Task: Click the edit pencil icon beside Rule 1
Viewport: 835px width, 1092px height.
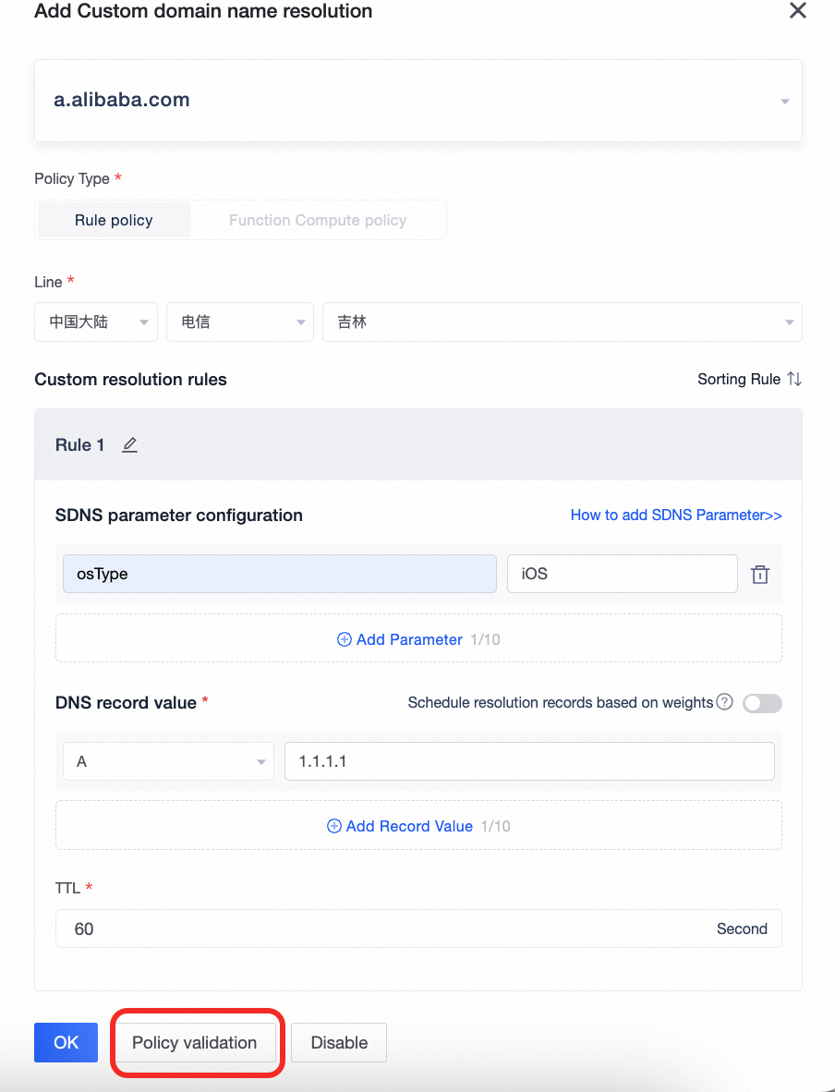Action: 129,445
